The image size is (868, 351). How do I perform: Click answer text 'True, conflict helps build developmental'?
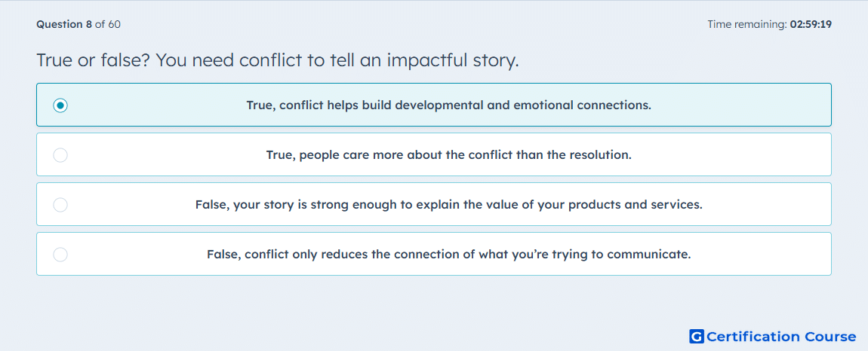tap(448, 105)
